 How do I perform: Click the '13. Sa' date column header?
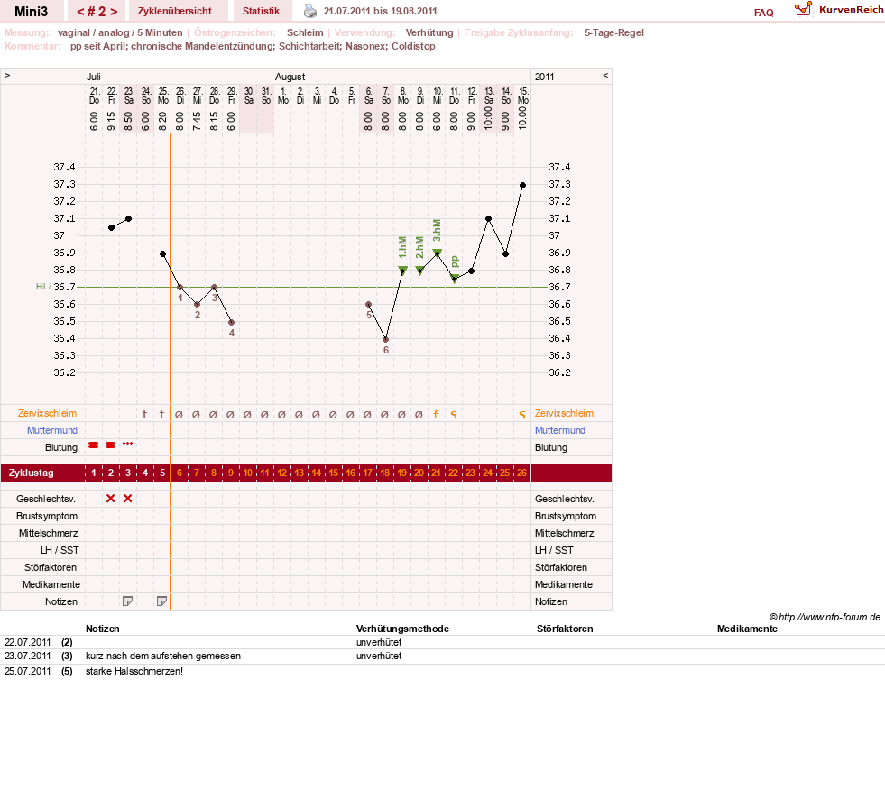[489, 96]
